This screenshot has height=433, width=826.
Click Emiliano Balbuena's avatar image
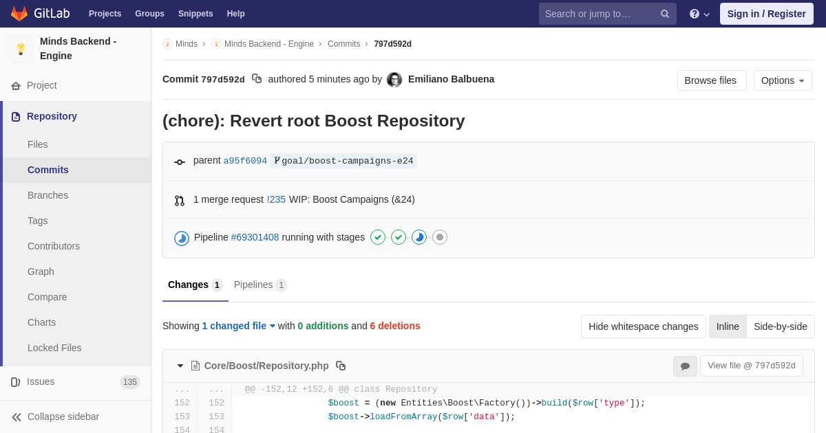(x=394, y=80)
